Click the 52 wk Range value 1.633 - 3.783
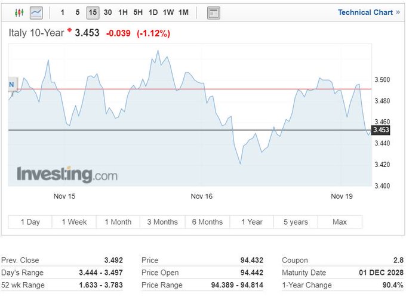The width and height of the screenshot is (406, 300). [101, 285]
